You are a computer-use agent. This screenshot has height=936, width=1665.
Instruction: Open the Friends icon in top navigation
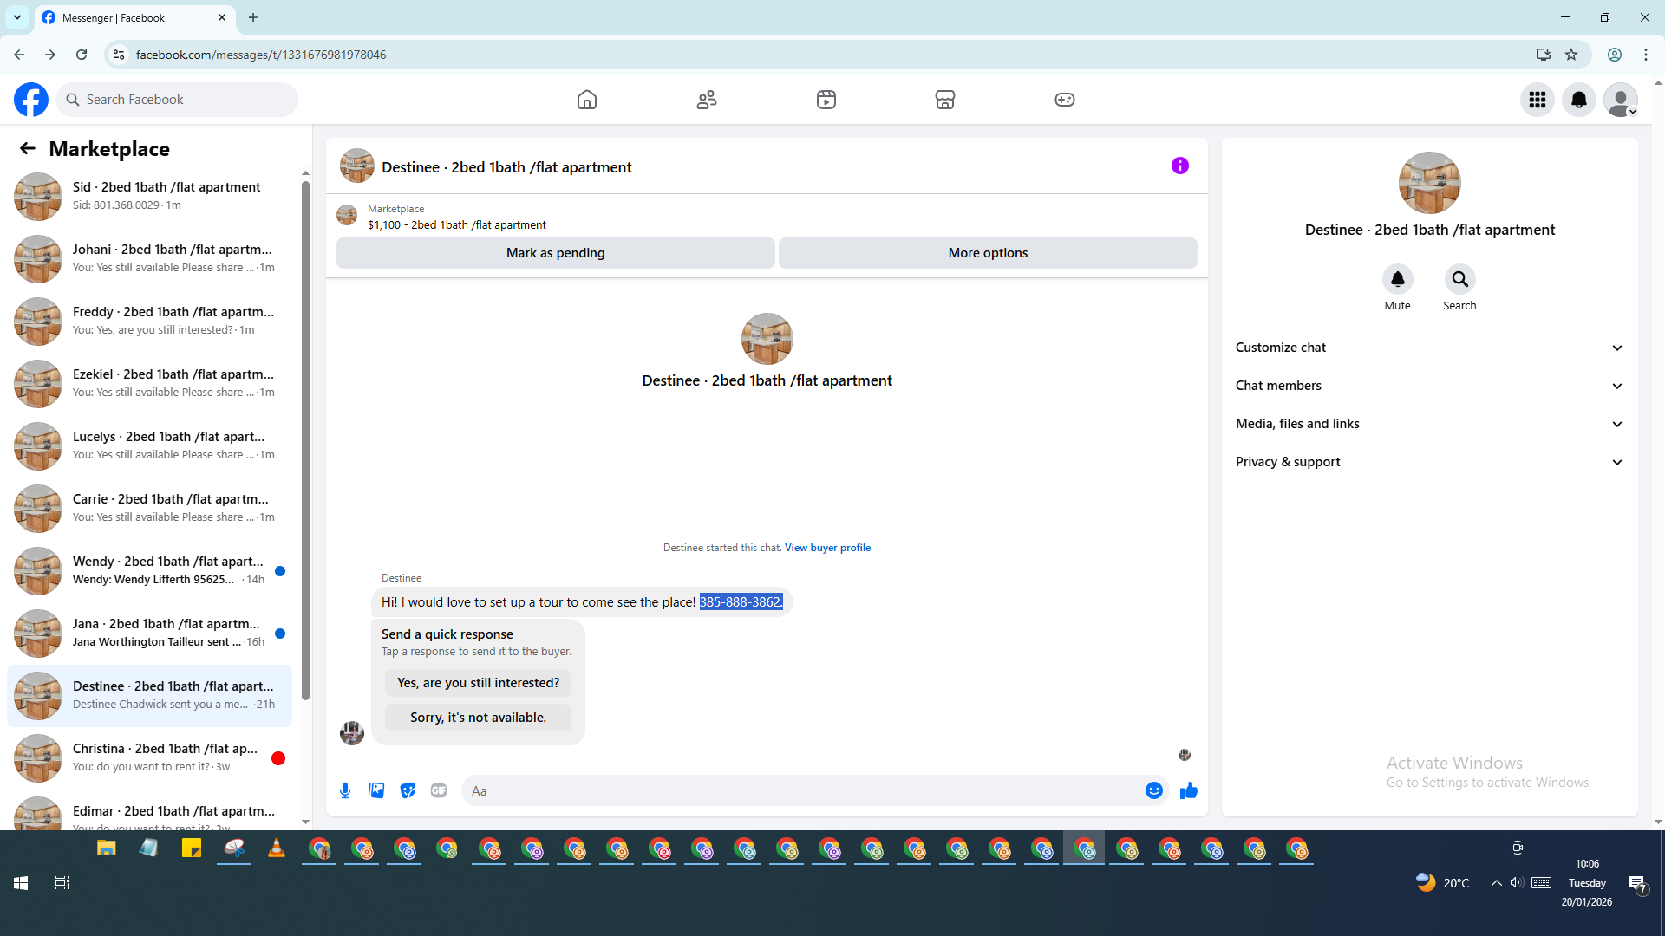tap(707, 100)
